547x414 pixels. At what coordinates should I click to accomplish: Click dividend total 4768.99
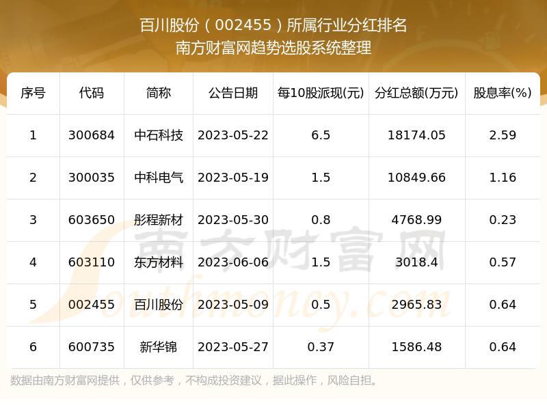(x=416, y=220)
